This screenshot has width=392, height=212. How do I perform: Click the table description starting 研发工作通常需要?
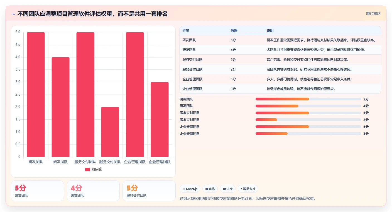click(321, 40)
